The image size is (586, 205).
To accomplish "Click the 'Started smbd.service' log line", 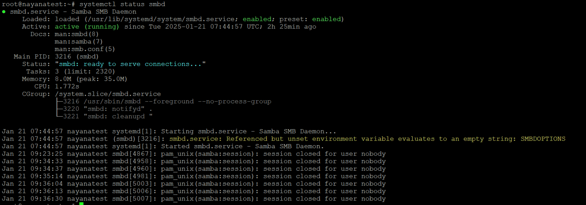I will point(163,146).
